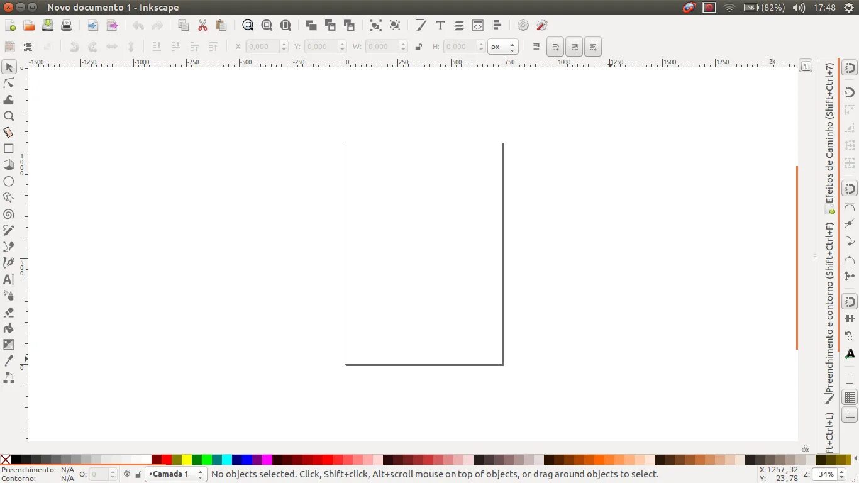The image size is (859, 483).
Task: Open the volume sound indicator
Action: coord(799,8)
